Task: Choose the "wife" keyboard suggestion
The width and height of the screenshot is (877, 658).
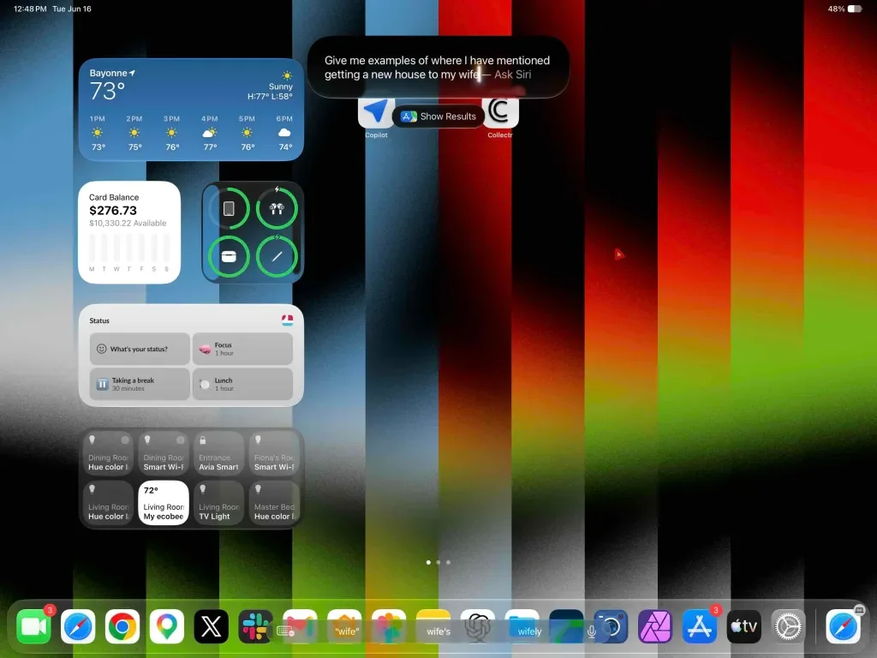Action: pos(346,631)
